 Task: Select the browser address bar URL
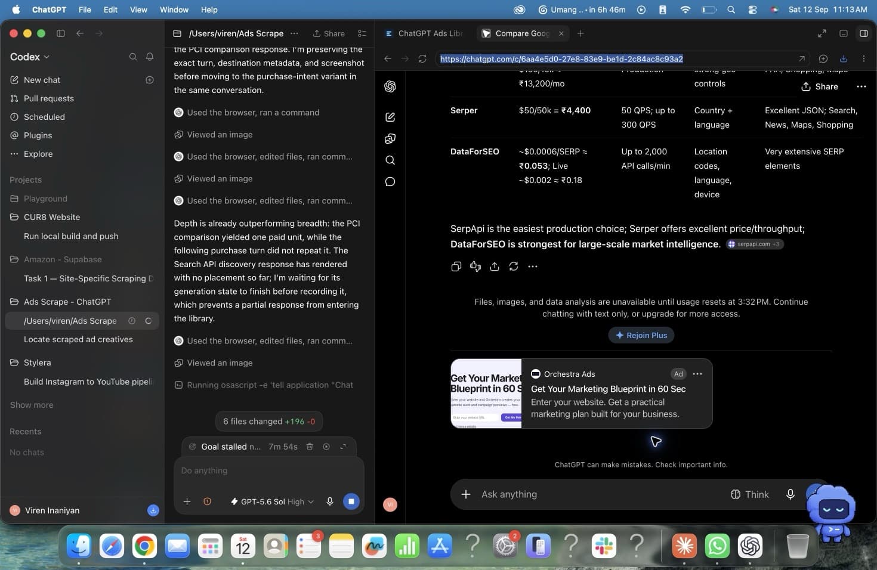[561, 58]
